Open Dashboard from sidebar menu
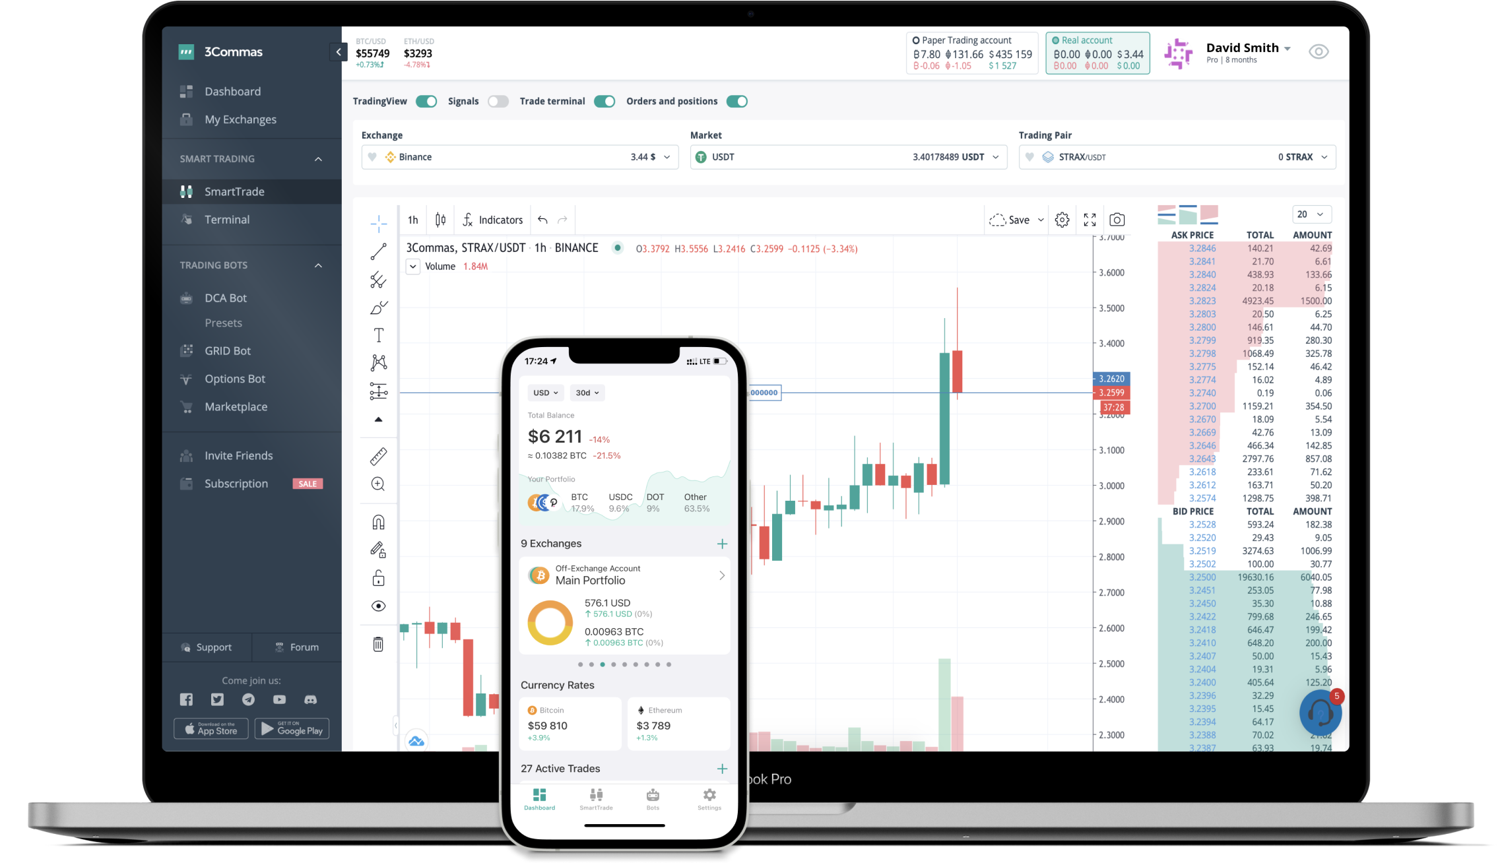 pyautogui.click(x=232, y=91)
